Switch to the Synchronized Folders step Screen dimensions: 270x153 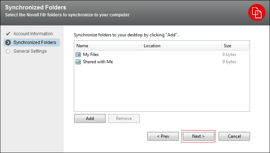coord(35,43)
